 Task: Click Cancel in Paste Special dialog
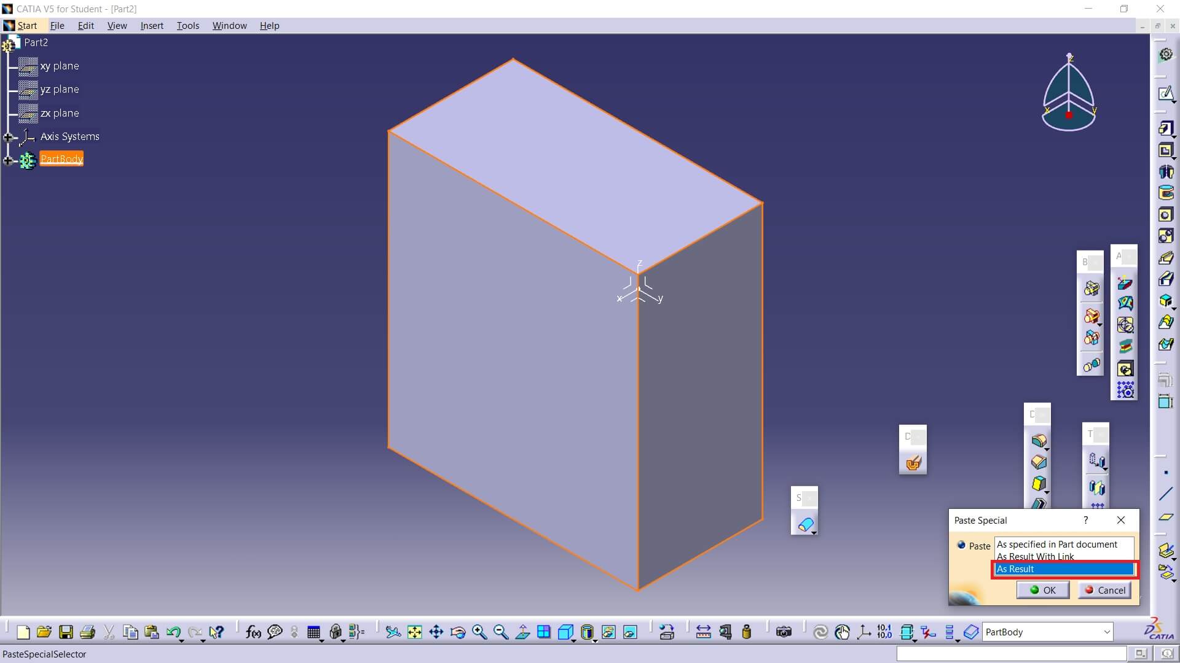(1105, 590)
